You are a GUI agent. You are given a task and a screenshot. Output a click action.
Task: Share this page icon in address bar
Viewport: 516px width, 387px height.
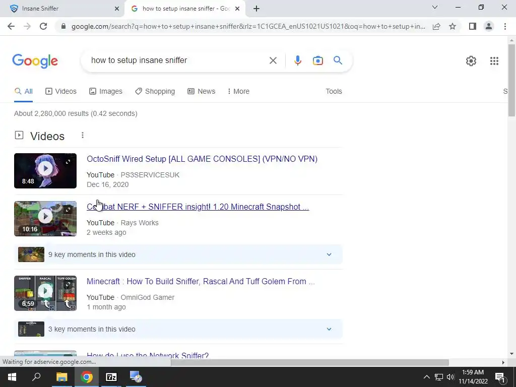point(436,26)
